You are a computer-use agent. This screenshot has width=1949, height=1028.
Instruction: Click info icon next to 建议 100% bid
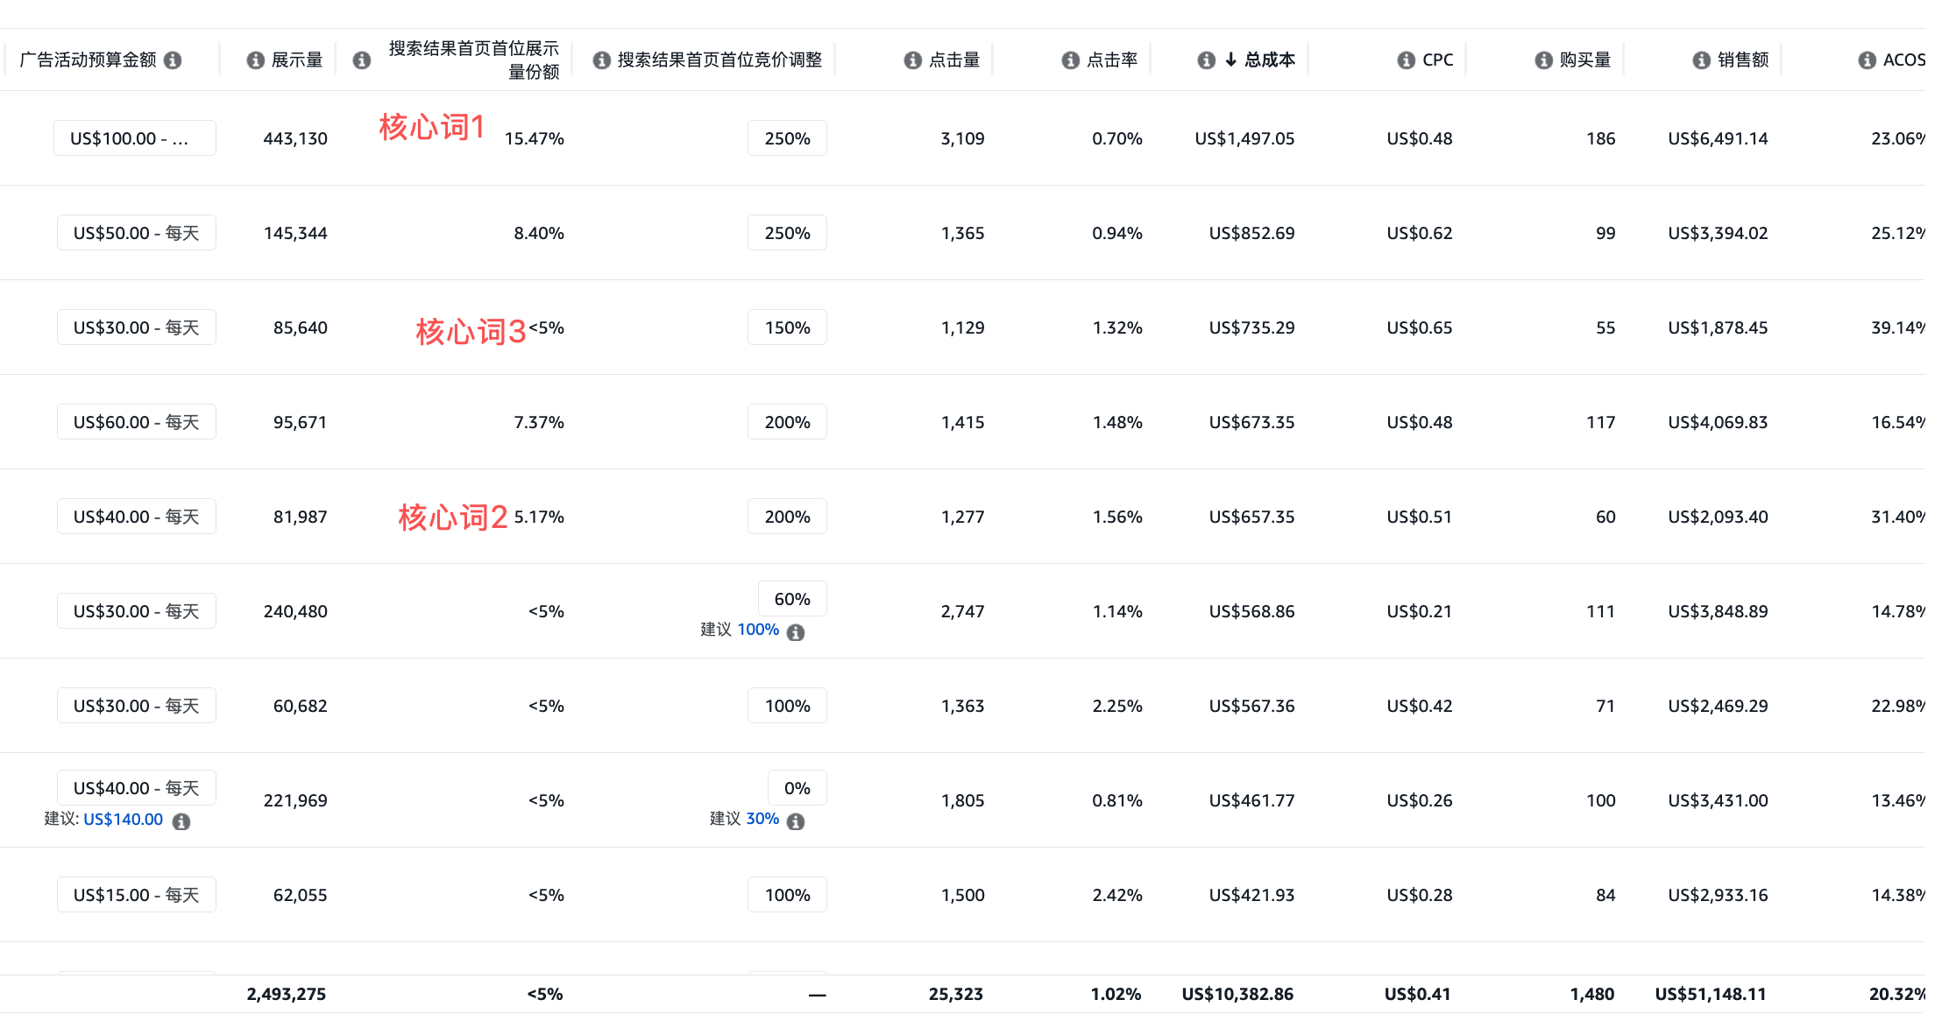click(x=796, y=632)
